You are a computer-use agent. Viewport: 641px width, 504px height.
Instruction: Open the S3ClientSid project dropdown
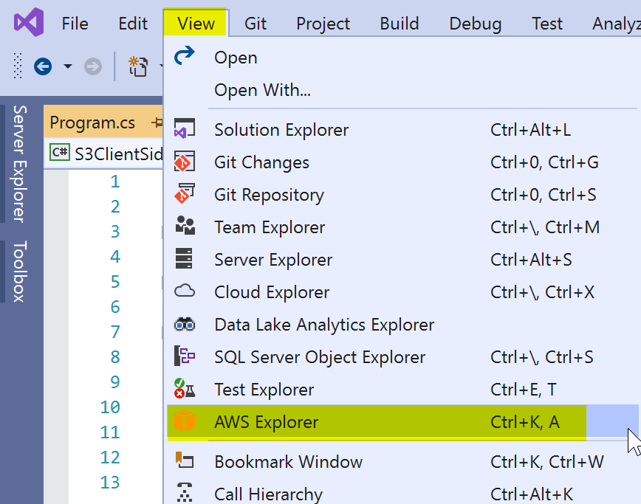click(x=103, y=153)
